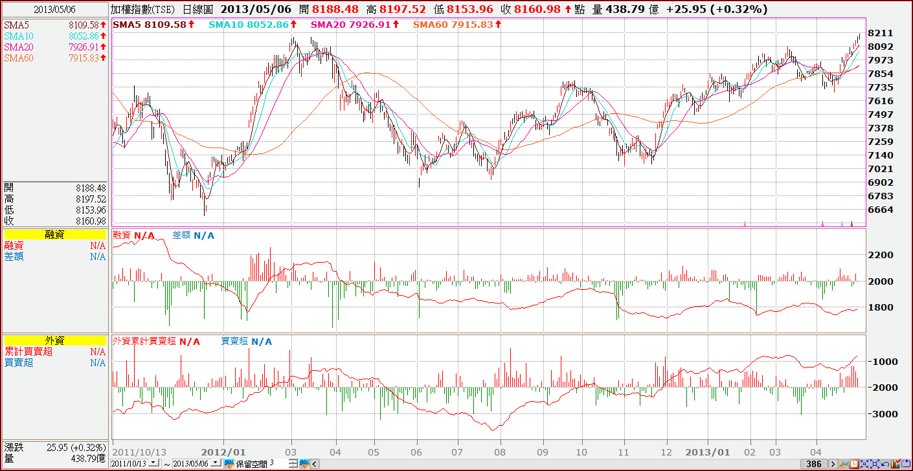Click the blue export arrow icon at far right

pos(907,464)
